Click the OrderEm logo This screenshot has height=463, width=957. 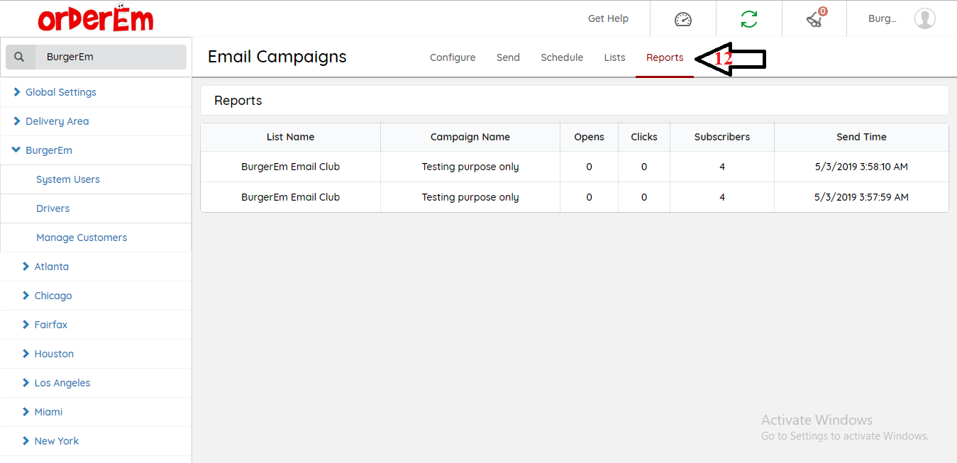coord(96,19)
